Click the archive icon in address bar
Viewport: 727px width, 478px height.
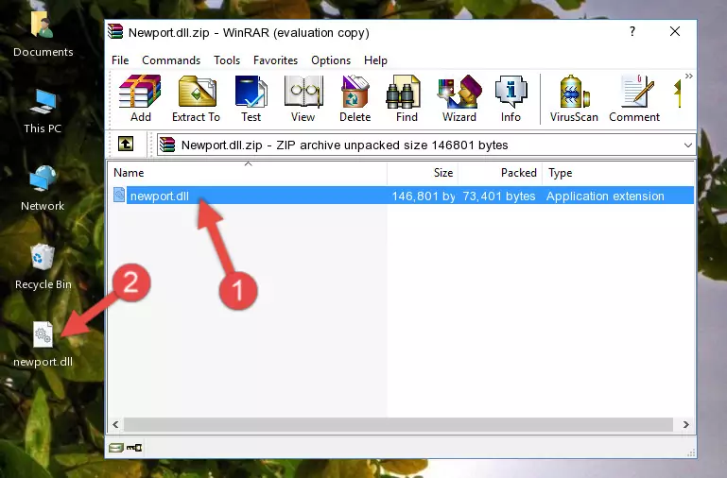click(x=167, y=145)
